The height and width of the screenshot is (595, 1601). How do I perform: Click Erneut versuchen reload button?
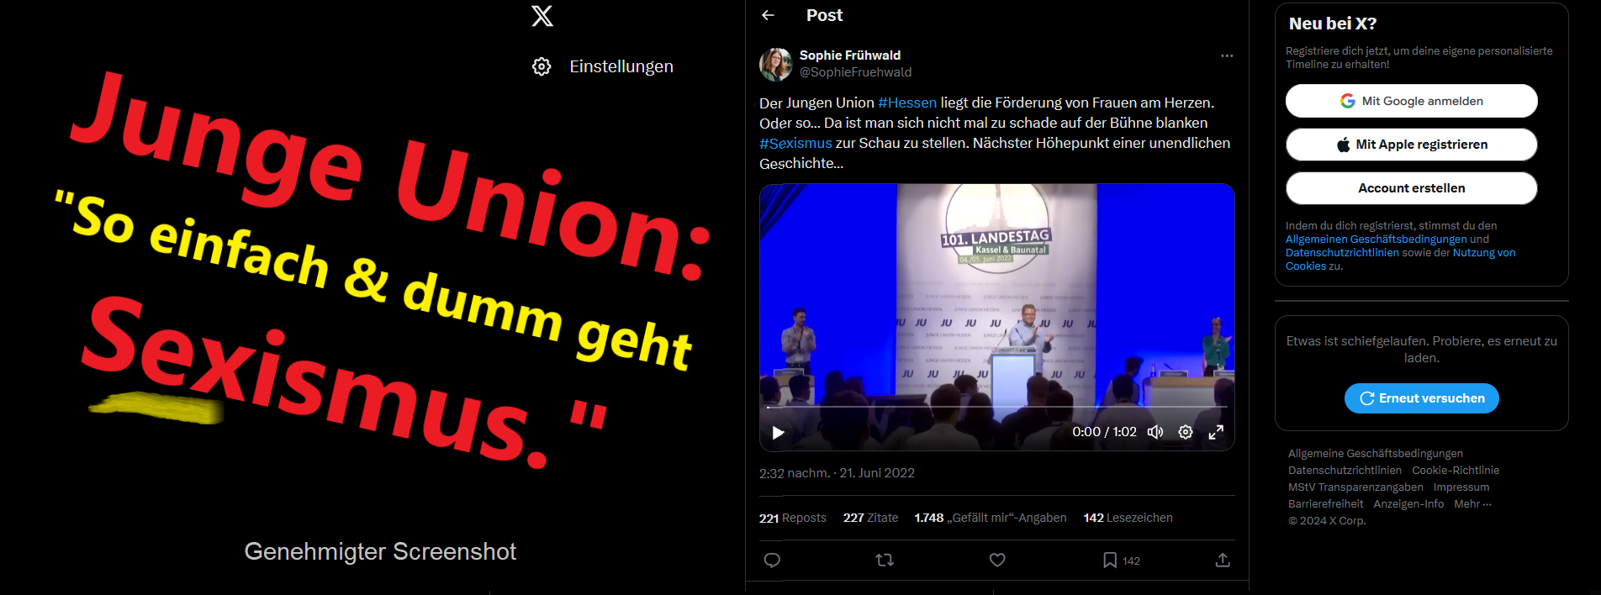[x=1422, y=398]
